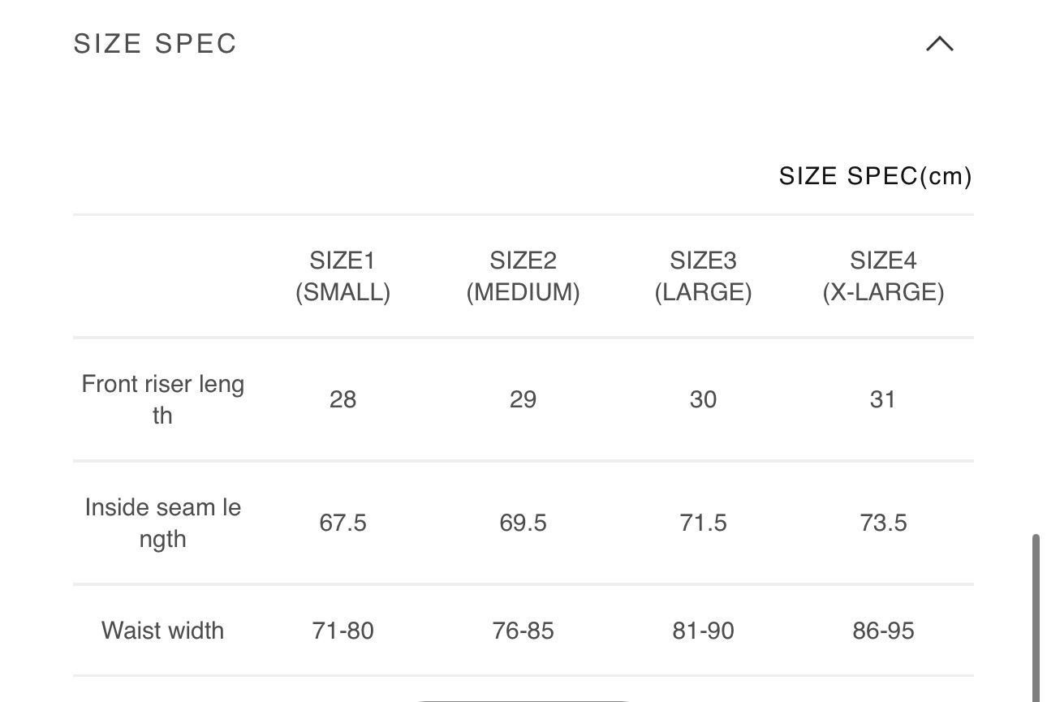The height and width of the screenshot is (702, 1047).
Task: Collapse the SIZE SPEC section chevron
Action: click(939, 44)
